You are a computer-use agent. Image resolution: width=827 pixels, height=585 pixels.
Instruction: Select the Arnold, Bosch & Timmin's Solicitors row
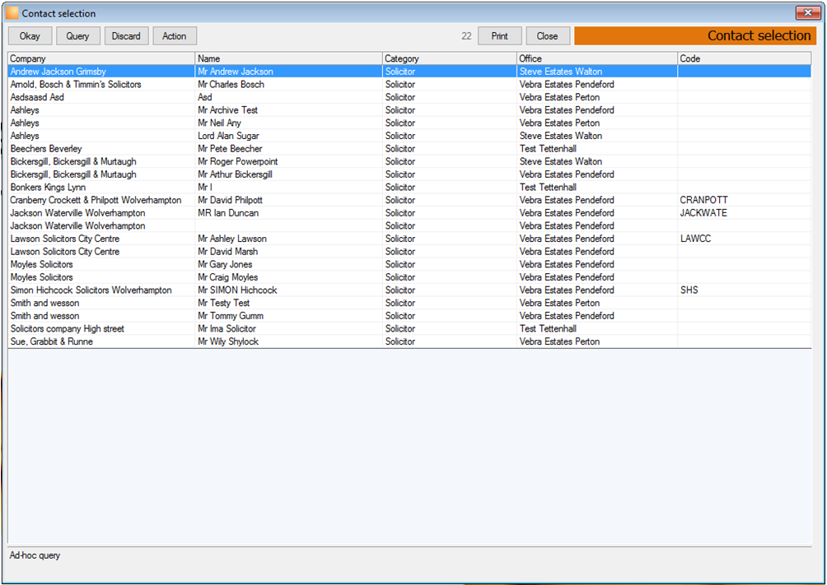tap(409, 84)
